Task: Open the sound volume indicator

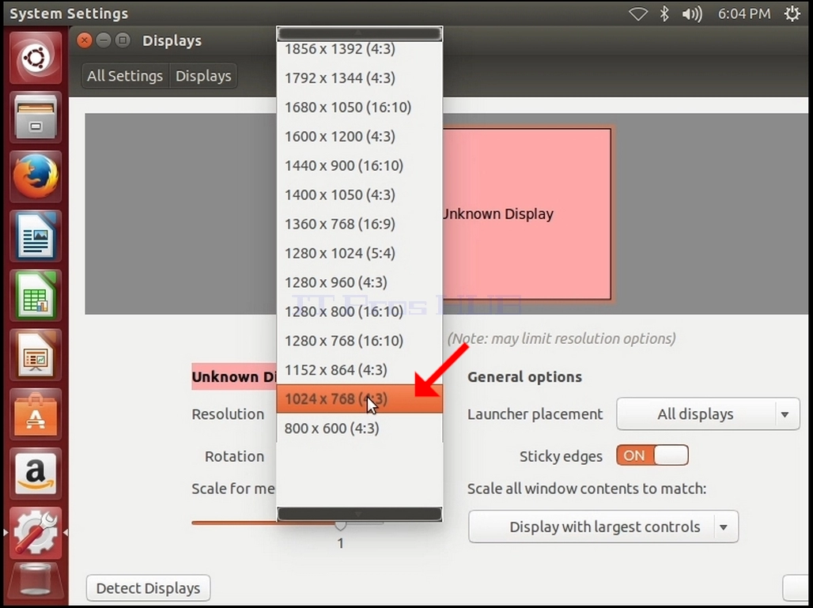Action: click(692, 13)
